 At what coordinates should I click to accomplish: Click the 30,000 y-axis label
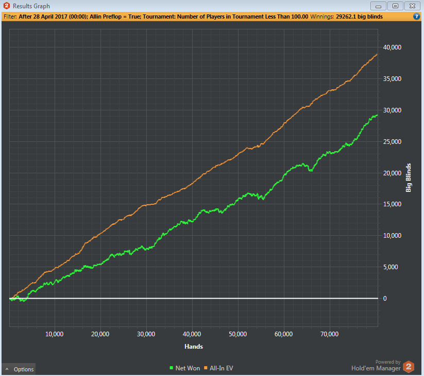click(392, 110)
